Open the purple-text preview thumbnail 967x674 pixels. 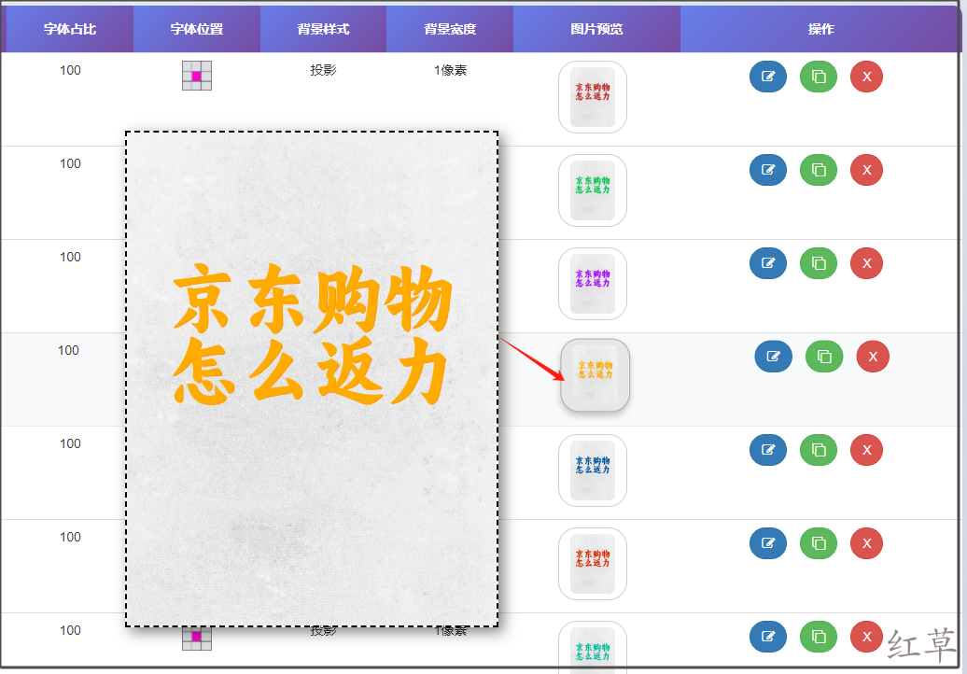(593, 284)
